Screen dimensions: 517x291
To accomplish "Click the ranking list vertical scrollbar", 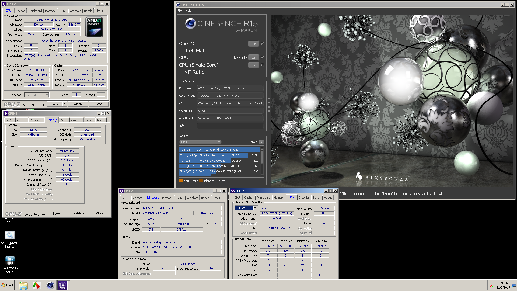I will 262,162.
